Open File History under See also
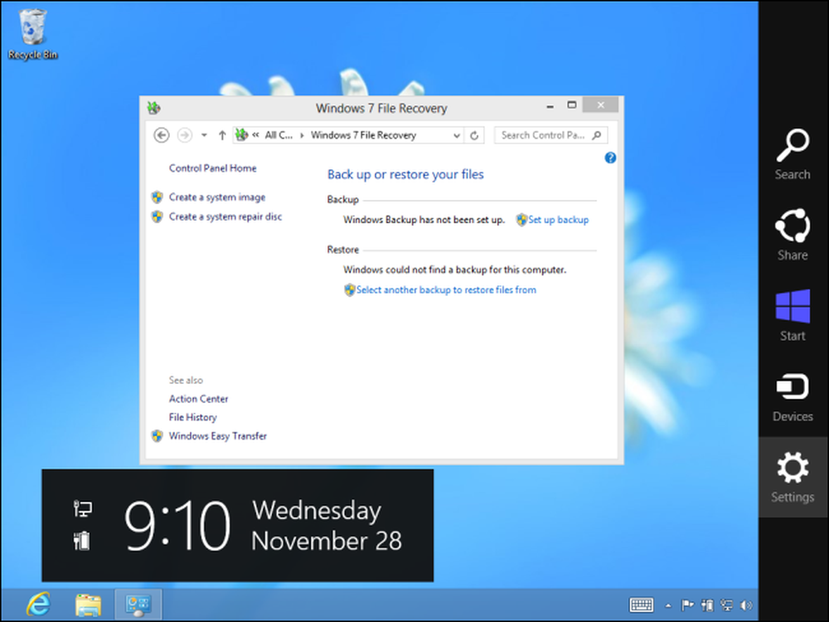Image resolution: width=829 pixels, height=622 pixels. point(193,417)
